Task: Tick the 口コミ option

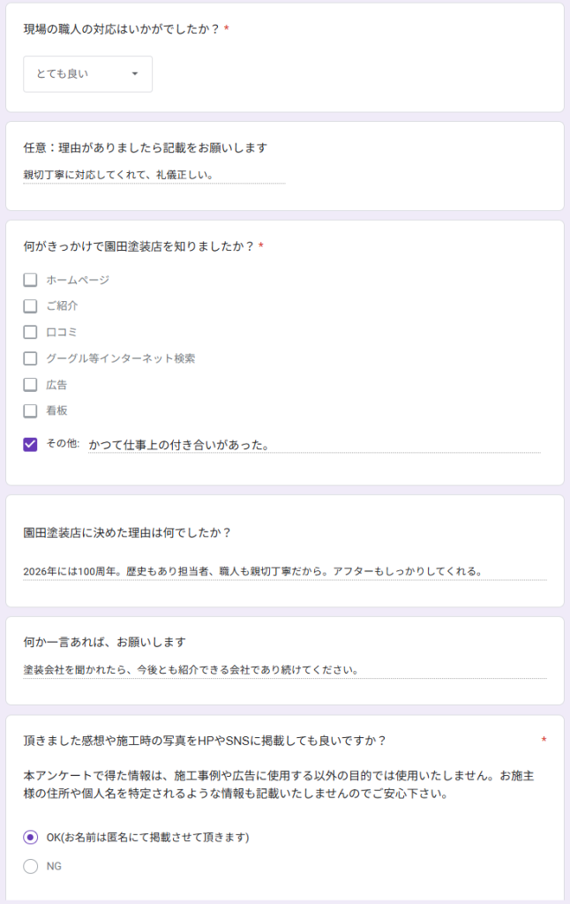Action: click(x=30, y=333)
